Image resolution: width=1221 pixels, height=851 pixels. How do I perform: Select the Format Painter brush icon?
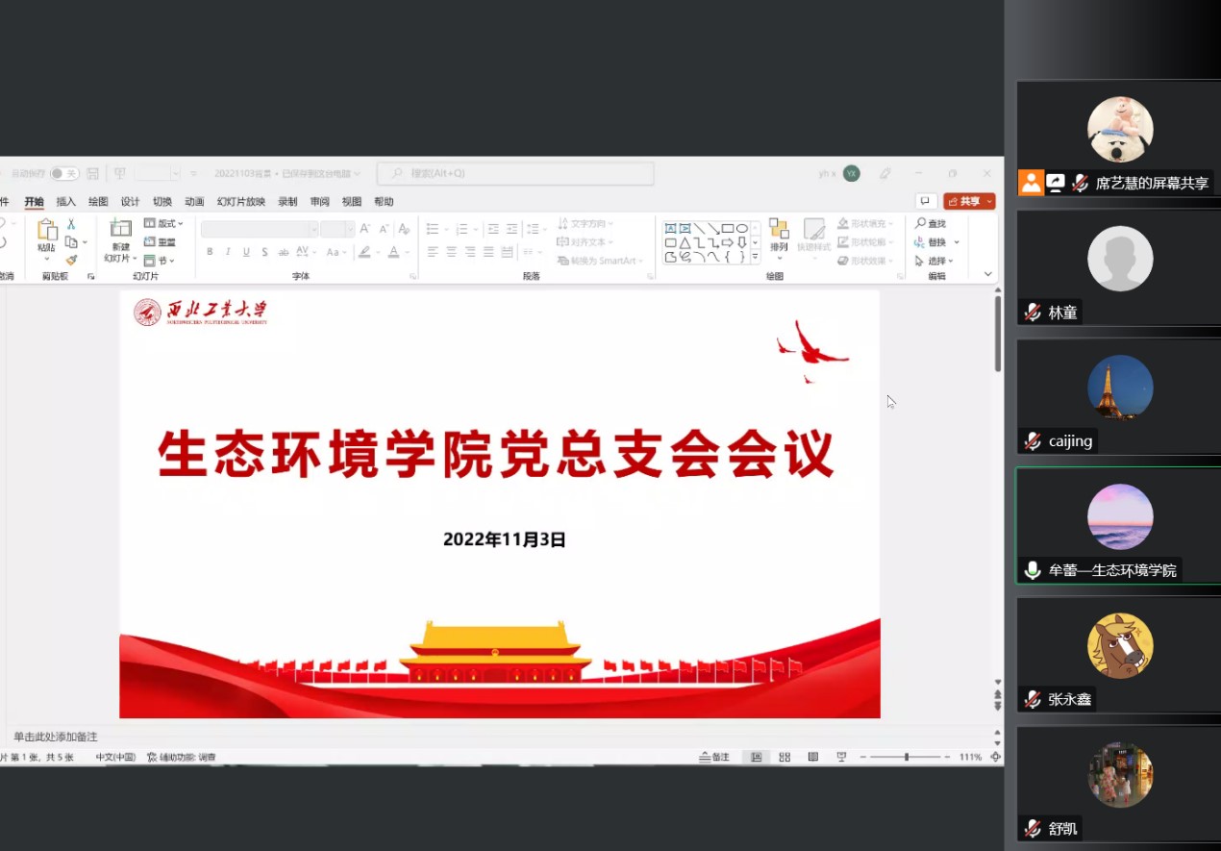click(x=71, y=260)
